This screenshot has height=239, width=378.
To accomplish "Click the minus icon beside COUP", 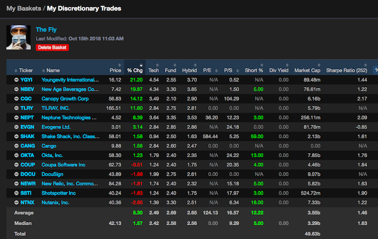I will (x=17, y=165).
